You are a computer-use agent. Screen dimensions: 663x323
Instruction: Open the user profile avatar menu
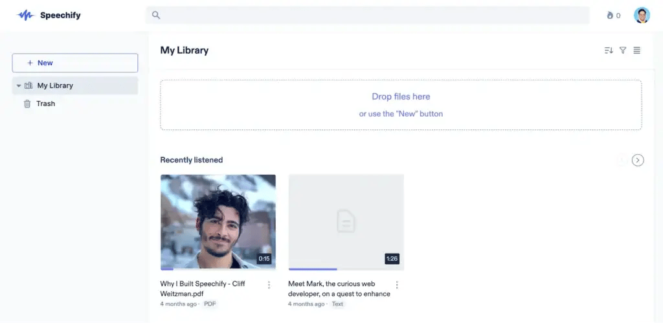pyautogui.click(x=642, y=16)
